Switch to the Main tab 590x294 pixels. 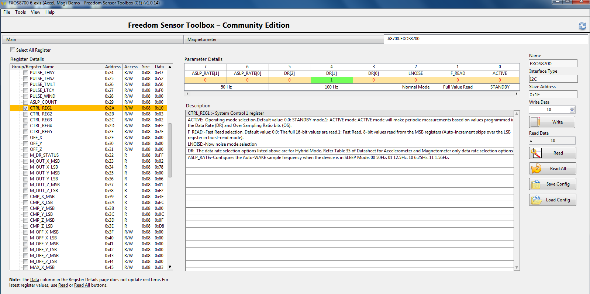pos(93,39)
